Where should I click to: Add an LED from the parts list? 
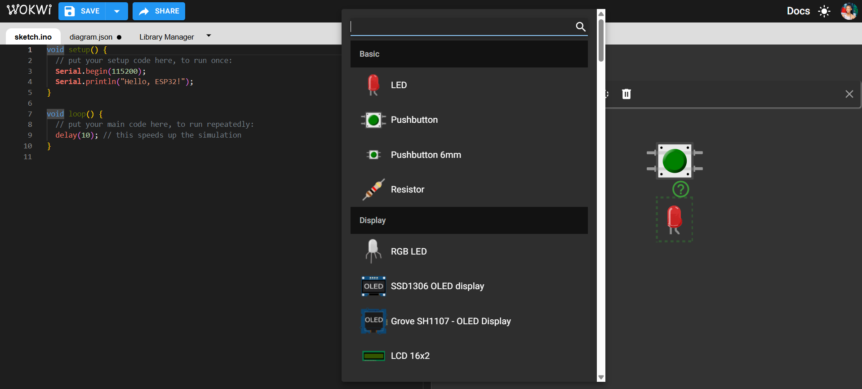point(469,85)
